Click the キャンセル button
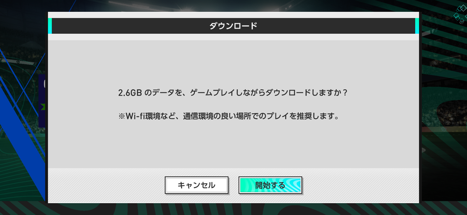Image resolution: width=467 pixels, height=215 pixels. (x=197, y=185)
